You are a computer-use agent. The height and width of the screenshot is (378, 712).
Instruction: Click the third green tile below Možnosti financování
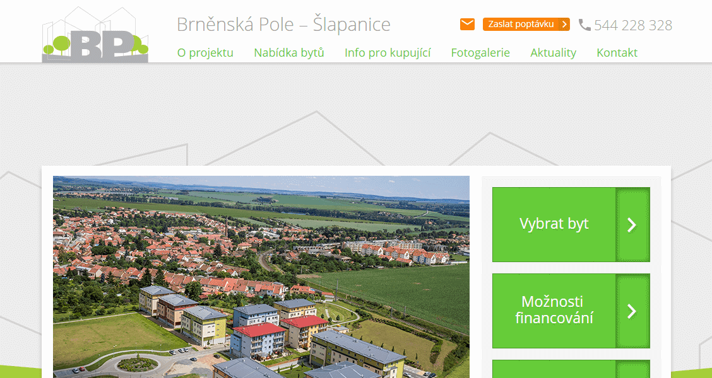[x=571, y=369]
